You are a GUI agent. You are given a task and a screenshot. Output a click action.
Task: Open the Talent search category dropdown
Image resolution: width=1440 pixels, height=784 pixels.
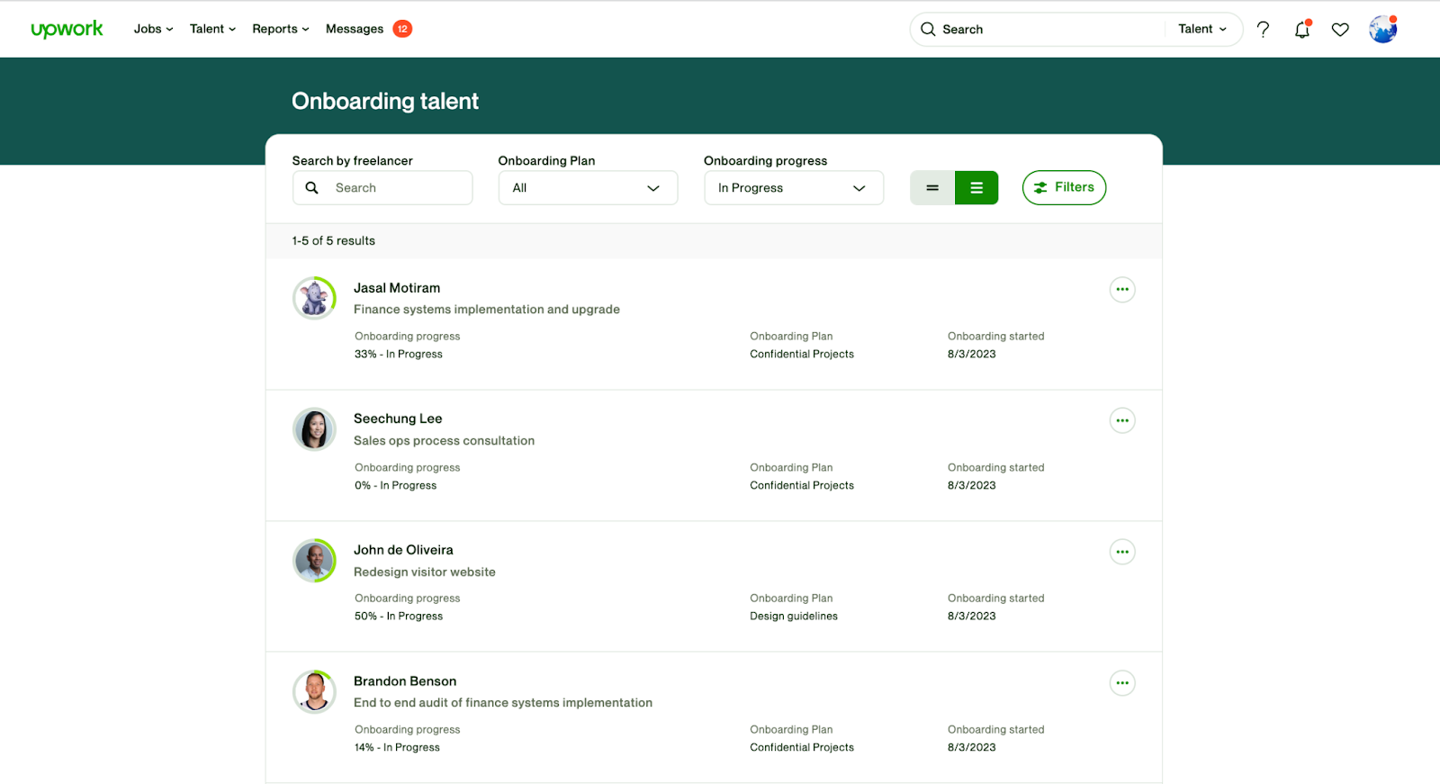[x=1202, y=30]
